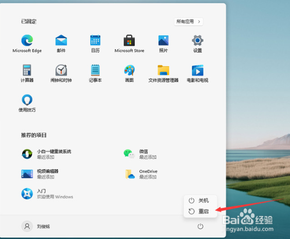Open the 计算器 calculator

[x=27, y=74]
